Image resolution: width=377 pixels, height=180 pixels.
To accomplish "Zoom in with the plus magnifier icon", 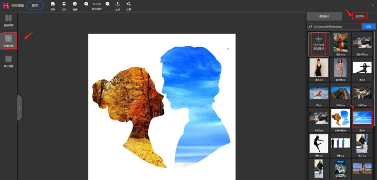I will tap(86, 4).
